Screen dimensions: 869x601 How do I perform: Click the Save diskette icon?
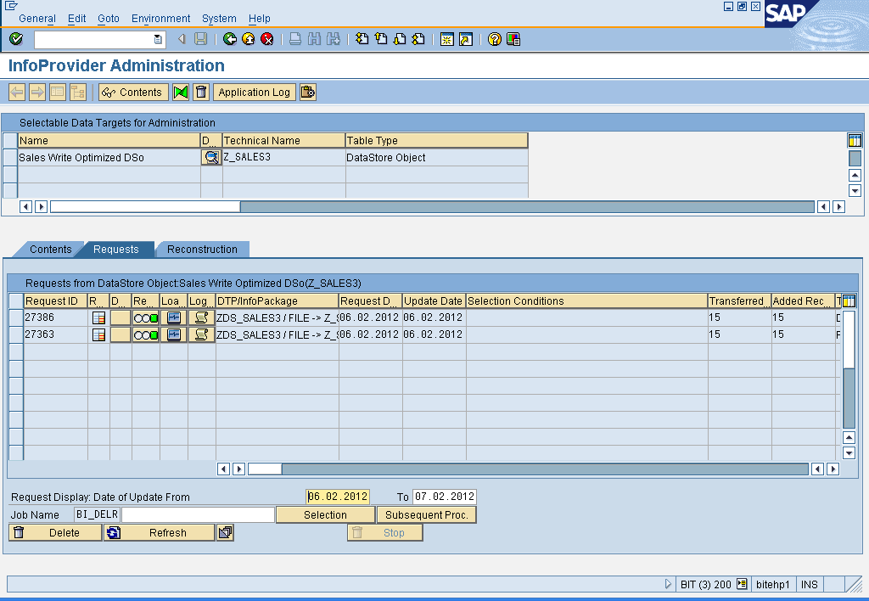tap(200, 39)
